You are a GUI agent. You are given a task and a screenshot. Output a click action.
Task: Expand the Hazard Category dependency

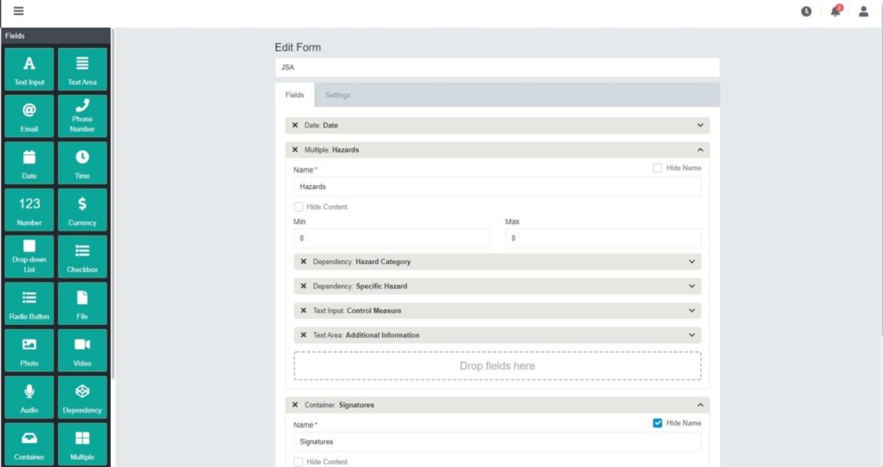coord(692,262)
